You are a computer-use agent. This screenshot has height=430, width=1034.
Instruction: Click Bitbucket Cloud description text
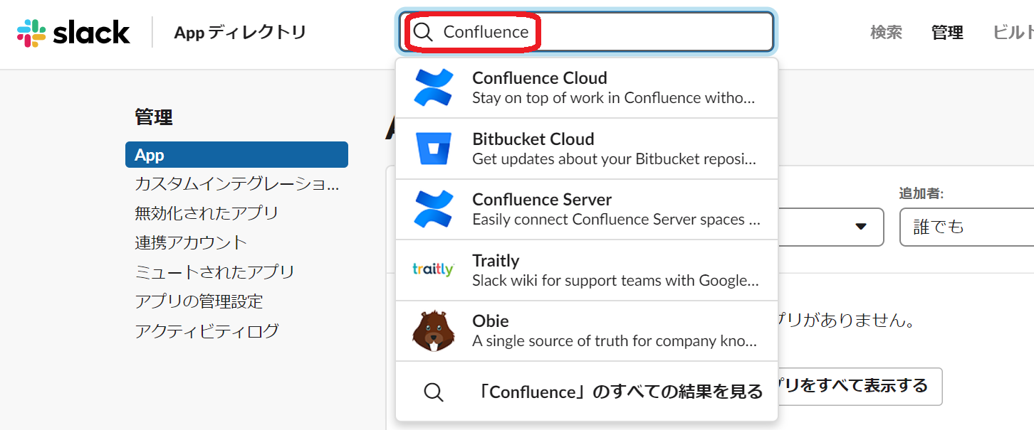pos(615,158)
